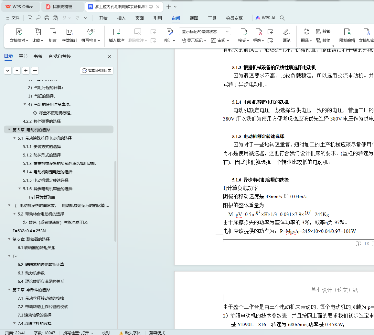The image size is (374, 335).
Task: Click the plus promote-level button in outline pane
Action: coord(26,71)
